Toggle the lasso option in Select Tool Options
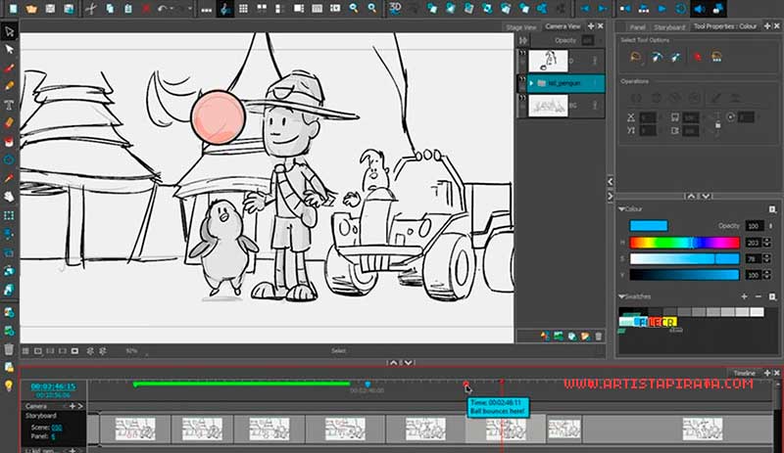 636,57
